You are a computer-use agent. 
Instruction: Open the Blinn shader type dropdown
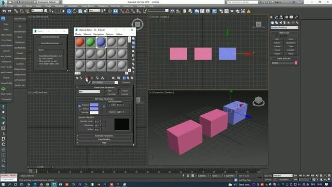(x=89, y=91)
